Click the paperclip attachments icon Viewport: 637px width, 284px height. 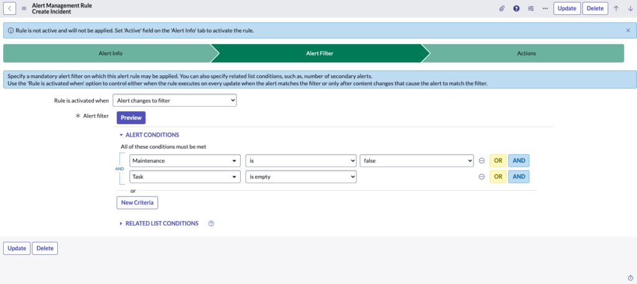[502, 8]
